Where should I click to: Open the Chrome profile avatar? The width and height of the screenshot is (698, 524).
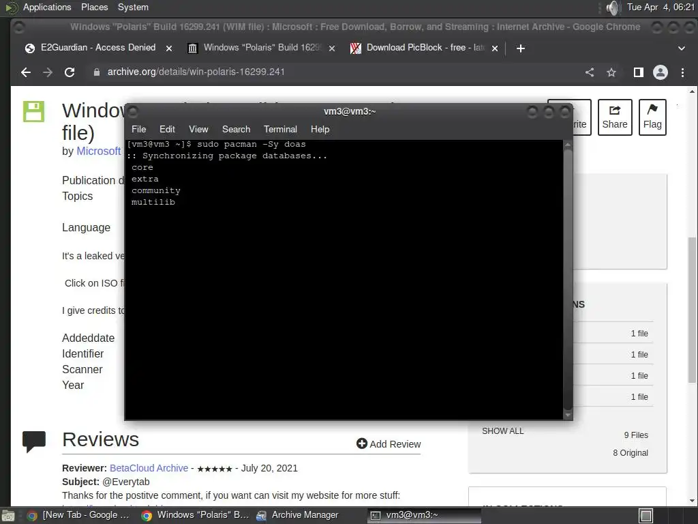[x=660, y=72]
